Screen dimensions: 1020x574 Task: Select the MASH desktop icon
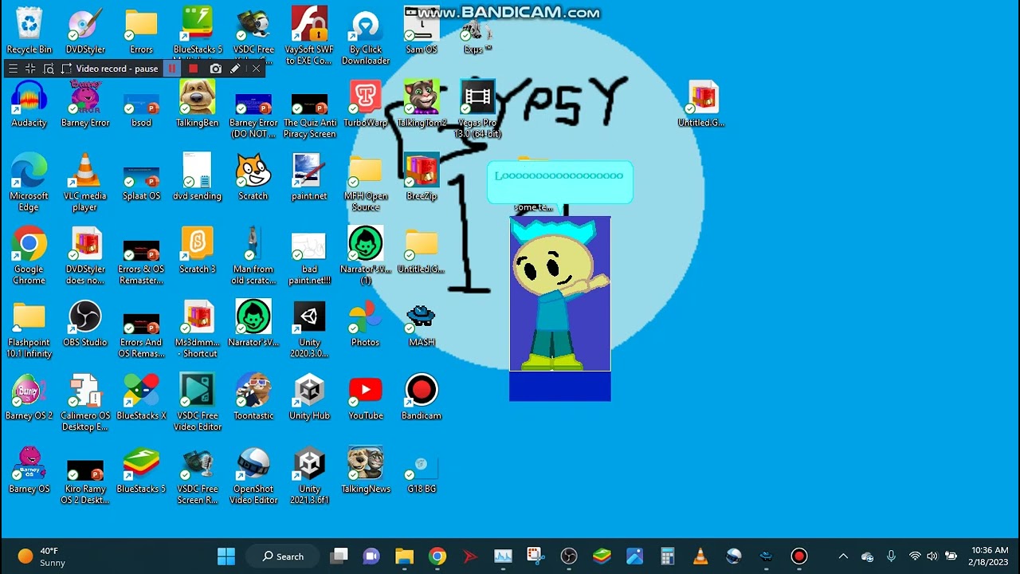pyautogui.click(x=421, y=324)
